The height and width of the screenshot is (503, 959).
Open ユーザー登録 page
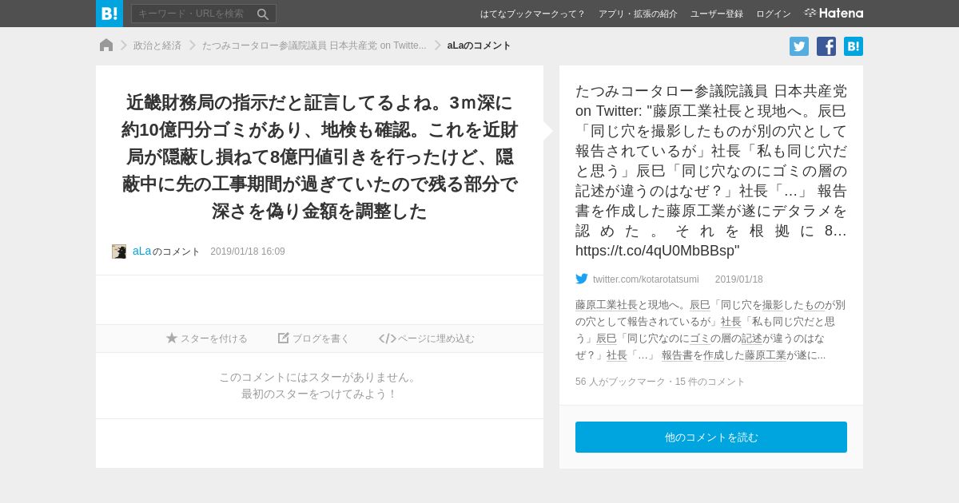click(x=717, y=14)
